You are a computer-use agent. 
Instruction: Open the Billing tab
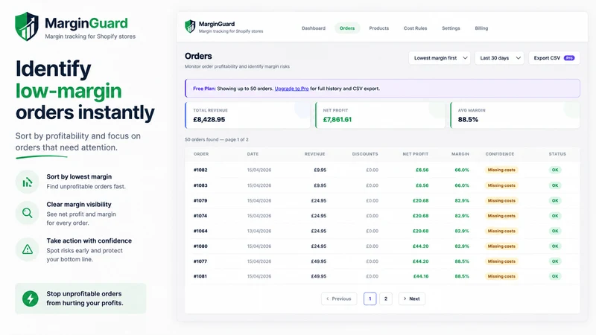pos(481,28)
